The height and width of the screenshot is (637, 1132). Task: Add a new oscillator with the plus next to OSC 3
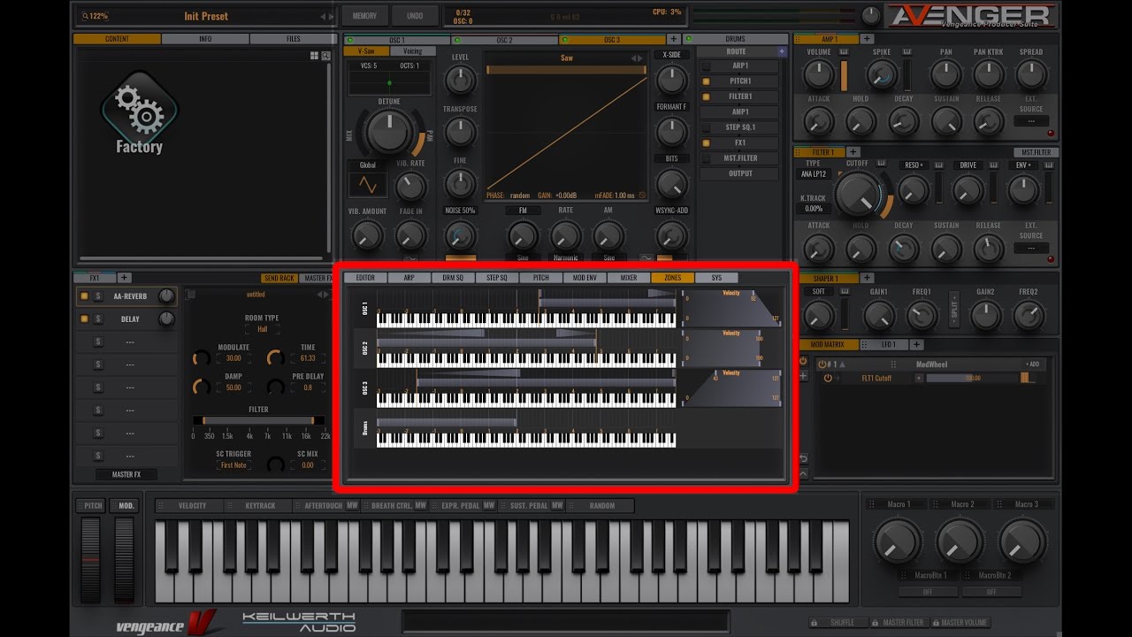(674, 39)
